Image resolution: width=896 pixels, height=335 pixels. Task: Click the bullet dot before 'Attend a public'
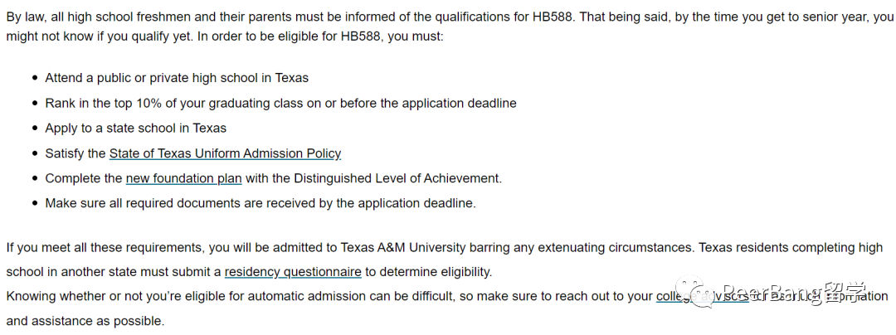pyautogui.click(x=36, y=78)
